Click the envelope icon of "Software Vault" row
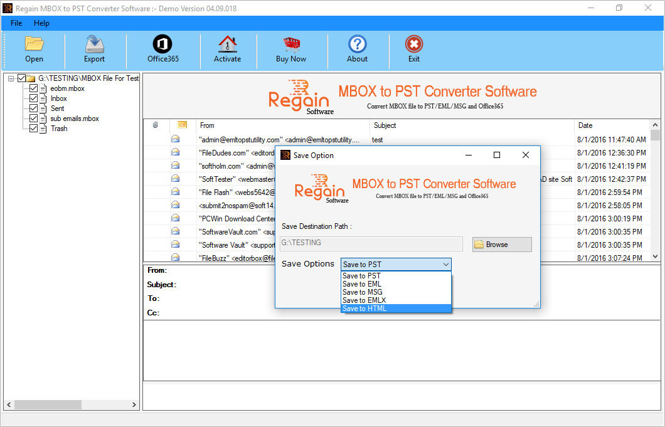Viewport: 665px width, 427px height. pyautogui.click(x=175, y=245)
